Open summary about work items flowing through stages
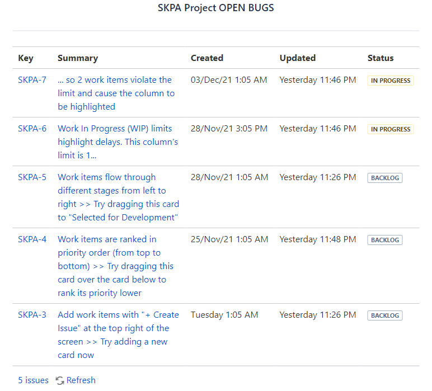 119,197
